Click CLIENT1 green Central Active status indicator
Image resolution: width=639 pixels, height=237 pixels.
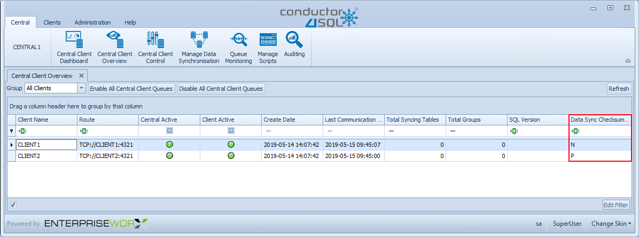(x=169, y=144)
